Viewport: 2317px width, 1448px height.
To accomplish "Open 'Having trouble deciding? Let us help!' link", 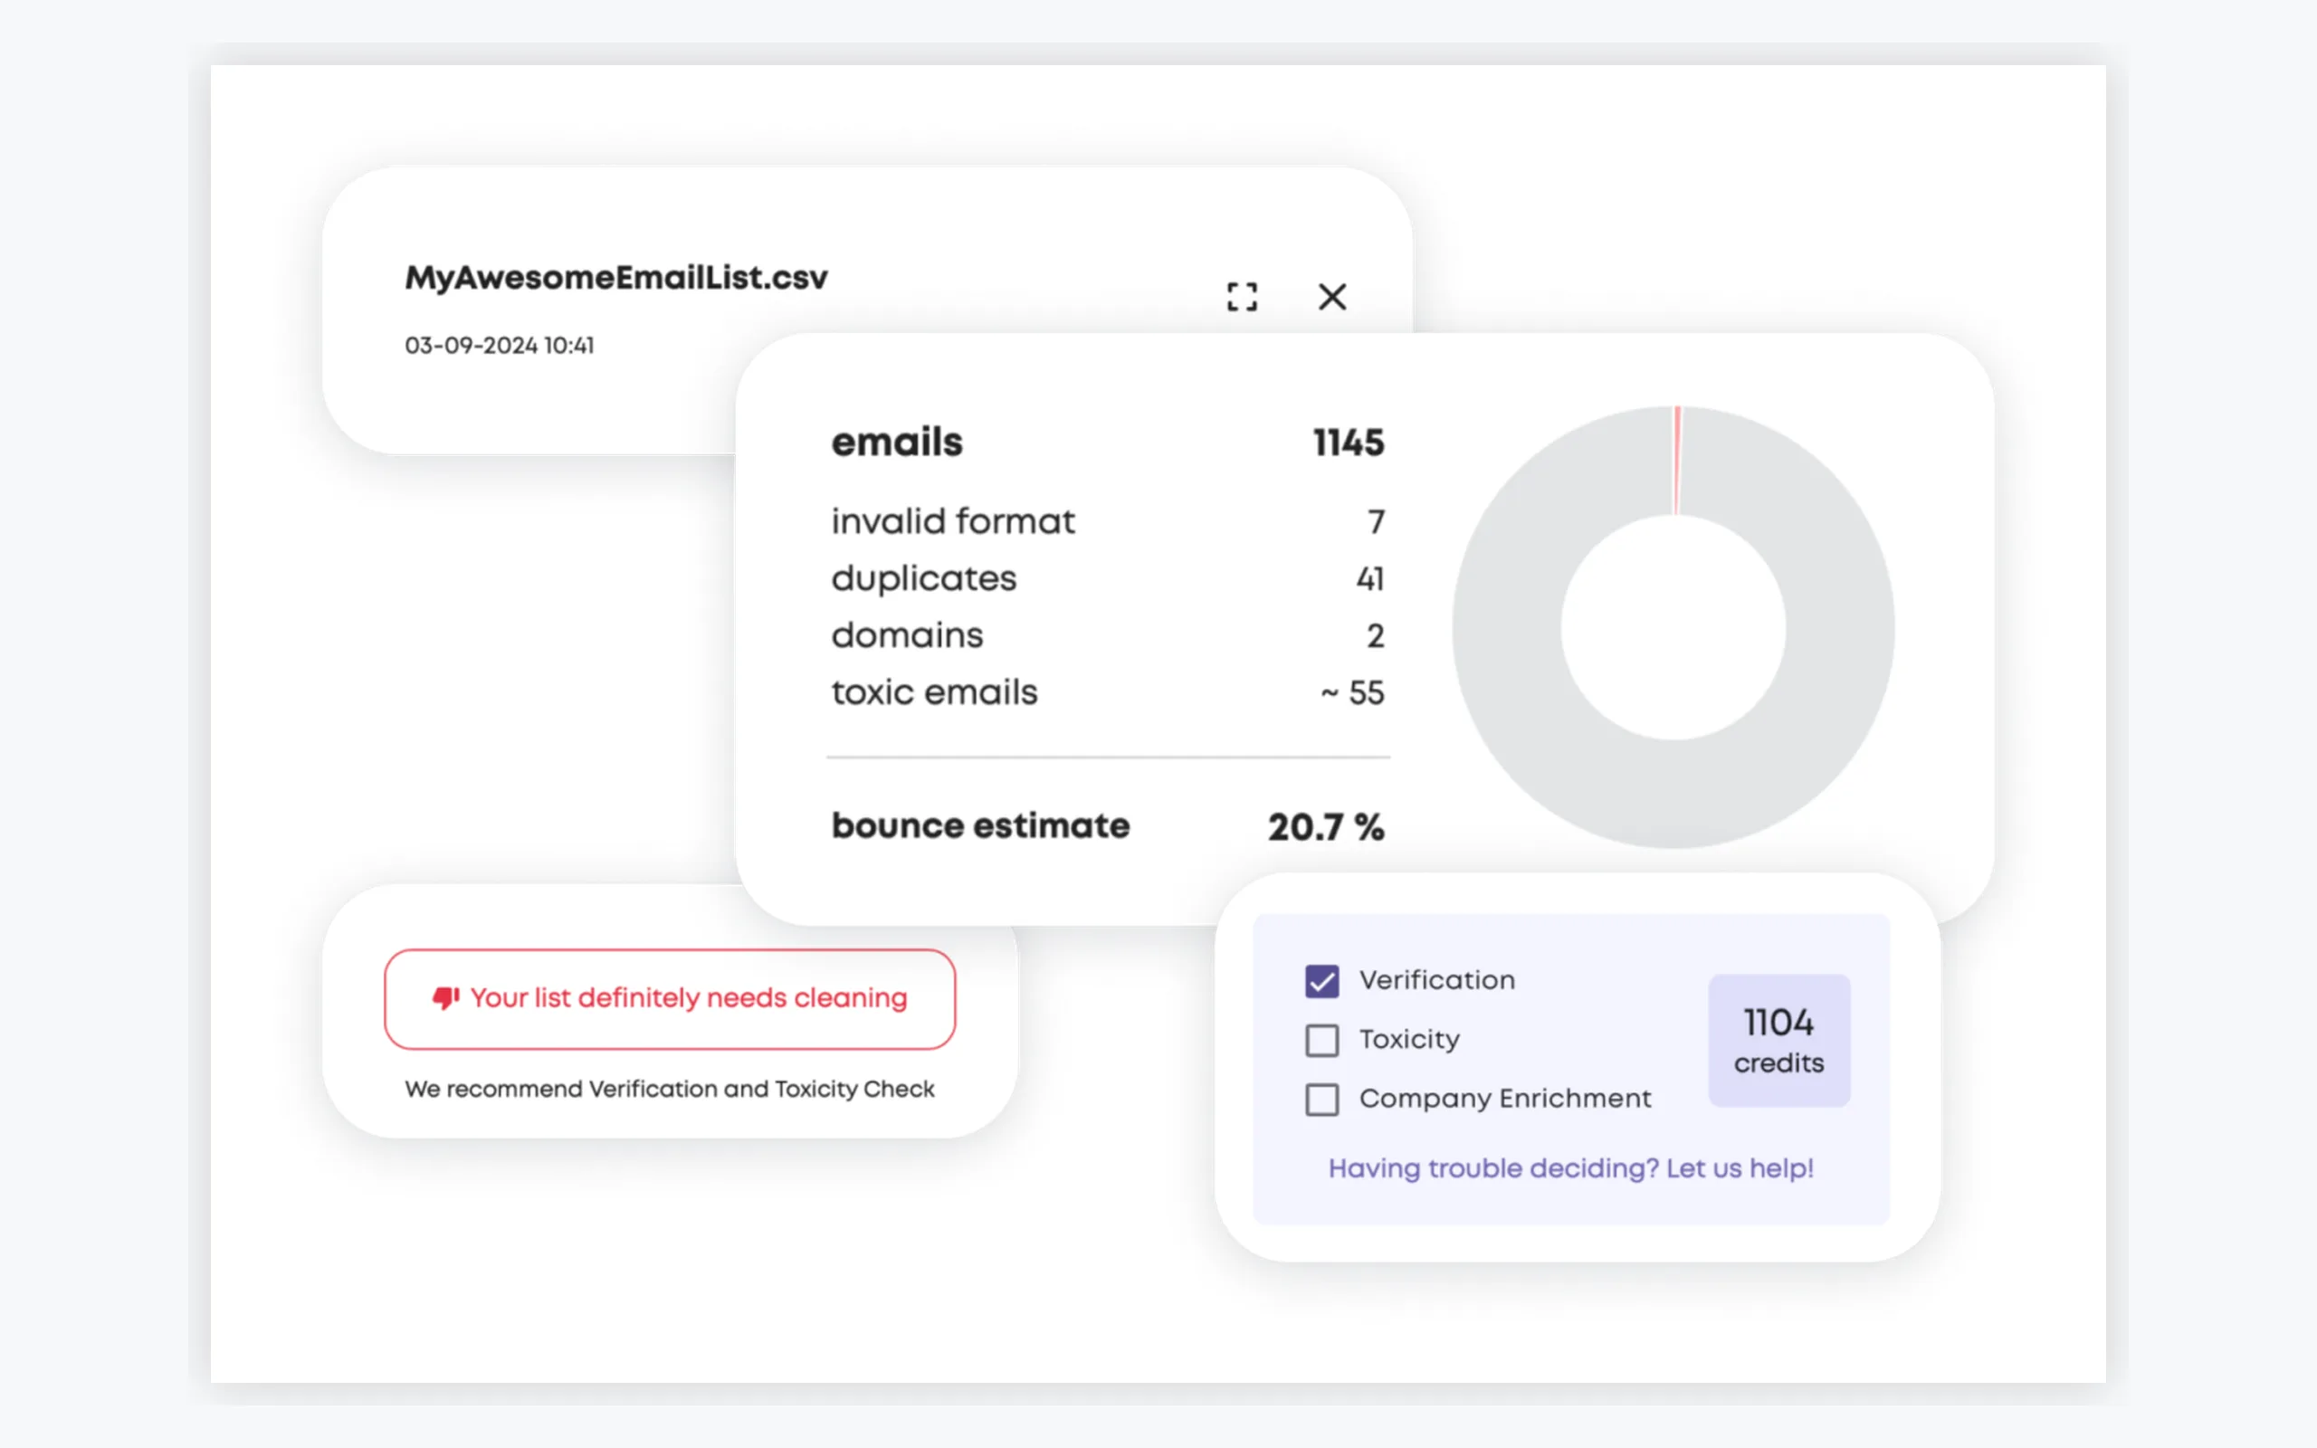I will pyautogui.click(x=1570, y=1168).
